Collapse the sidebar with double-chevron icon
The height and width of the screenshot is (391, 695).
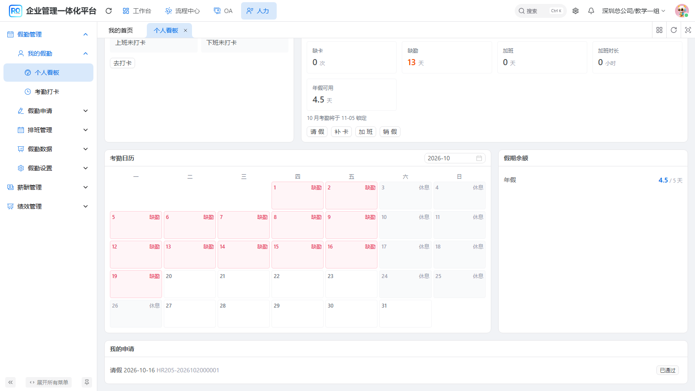10,382
